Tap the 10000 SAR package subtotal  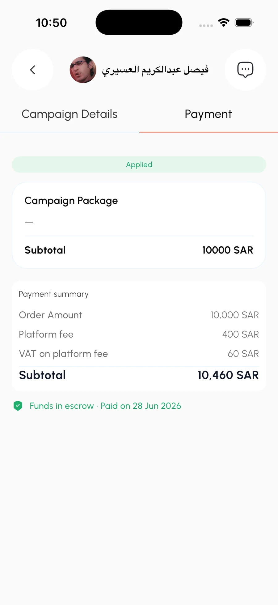point(228,250)
